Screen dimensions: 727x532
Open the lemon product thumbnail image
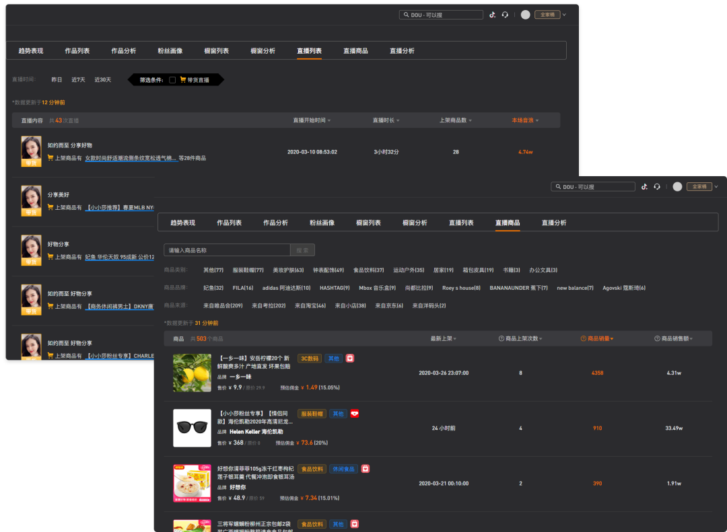pos(192,373)
